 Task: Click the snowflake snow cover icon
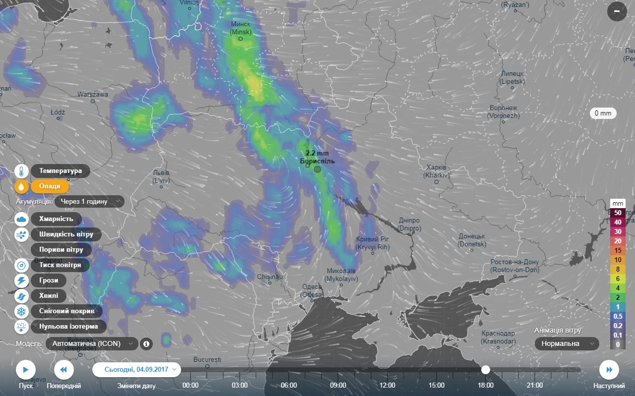click(x=22, y=312)
